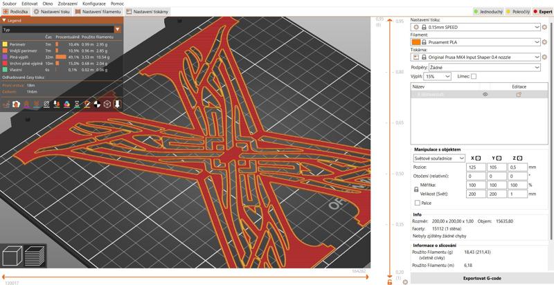Image resolution: width=554 pixels, height=285 pixels.
Task: Open the layer slider settings gear icon
Action: (x=405, y=282)
